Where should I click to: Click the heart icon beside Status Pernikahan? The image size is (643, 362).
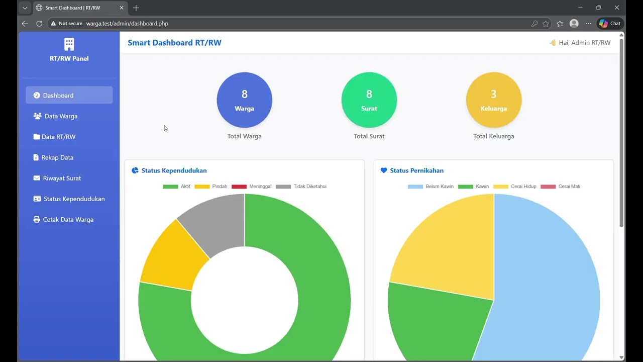384,170
